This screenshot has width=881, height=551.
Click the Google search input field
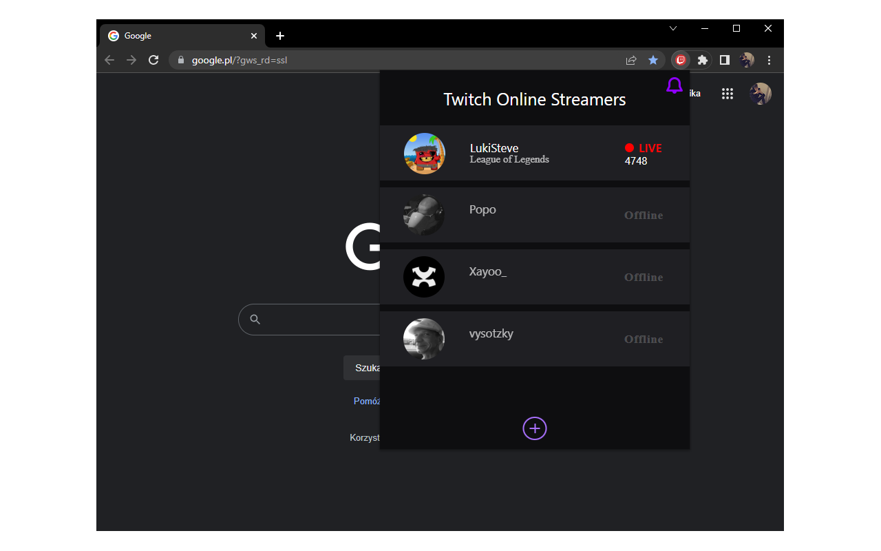[309, 320]
